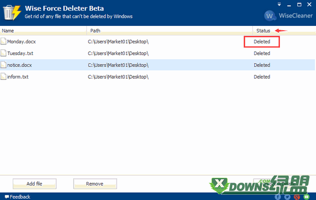Click the file icon beside Monday.docx

pyautogui.click(x=3, y=41)
